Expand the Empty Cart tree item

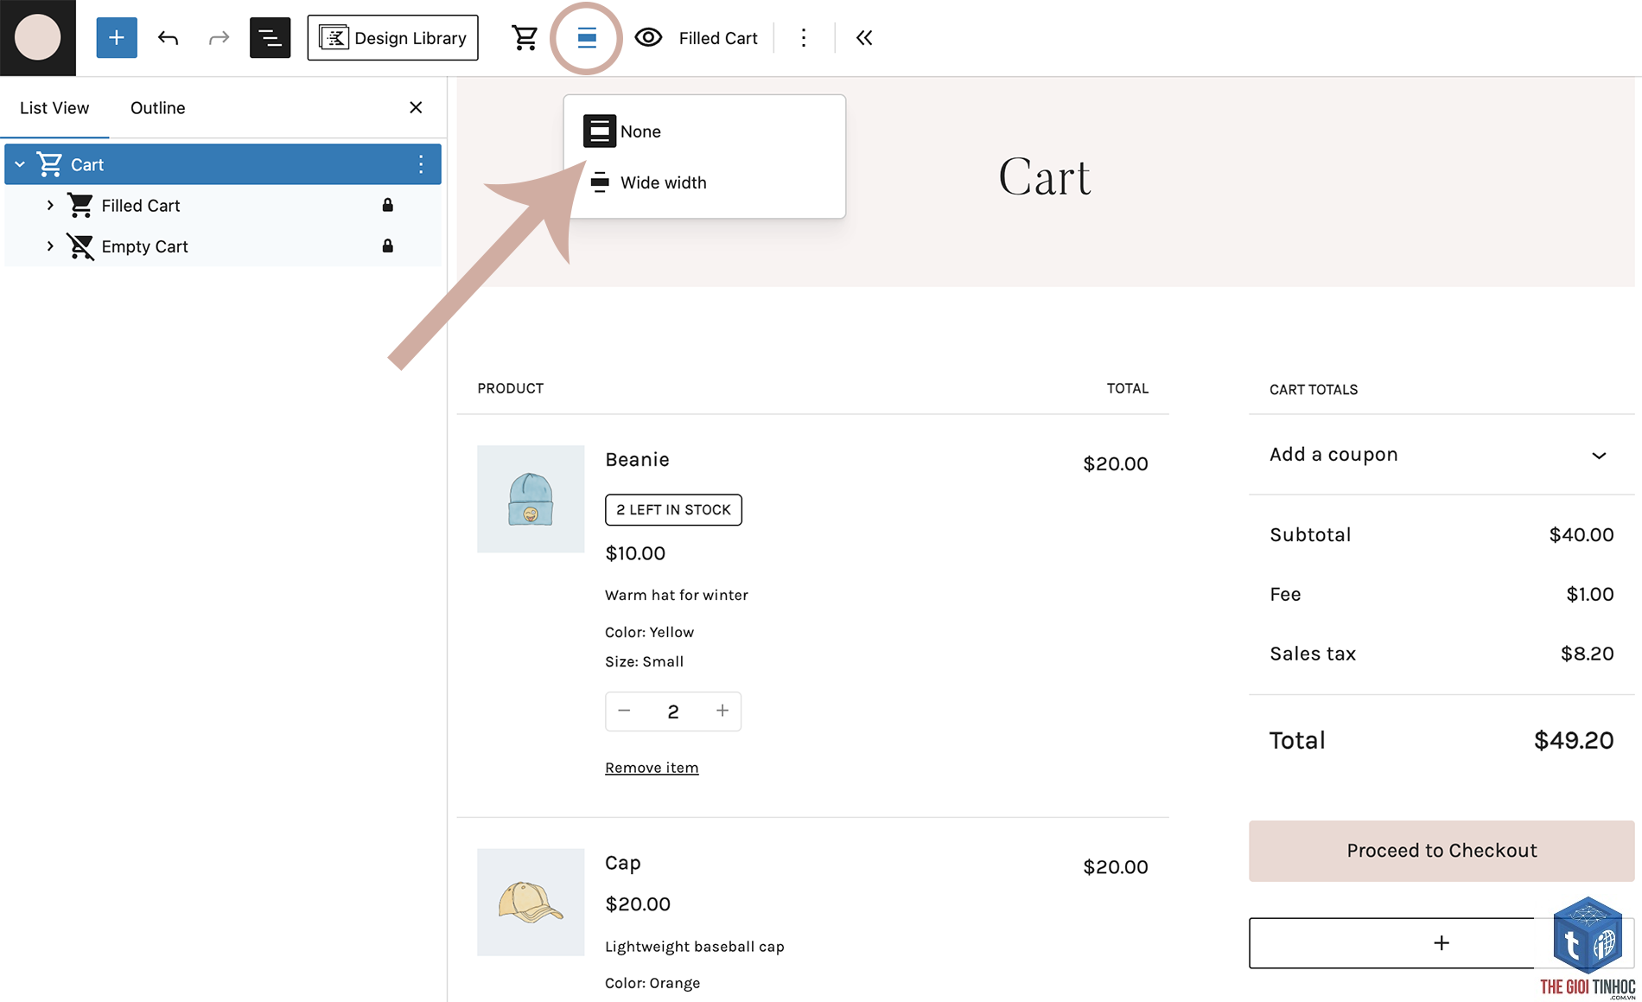(50, 246)
